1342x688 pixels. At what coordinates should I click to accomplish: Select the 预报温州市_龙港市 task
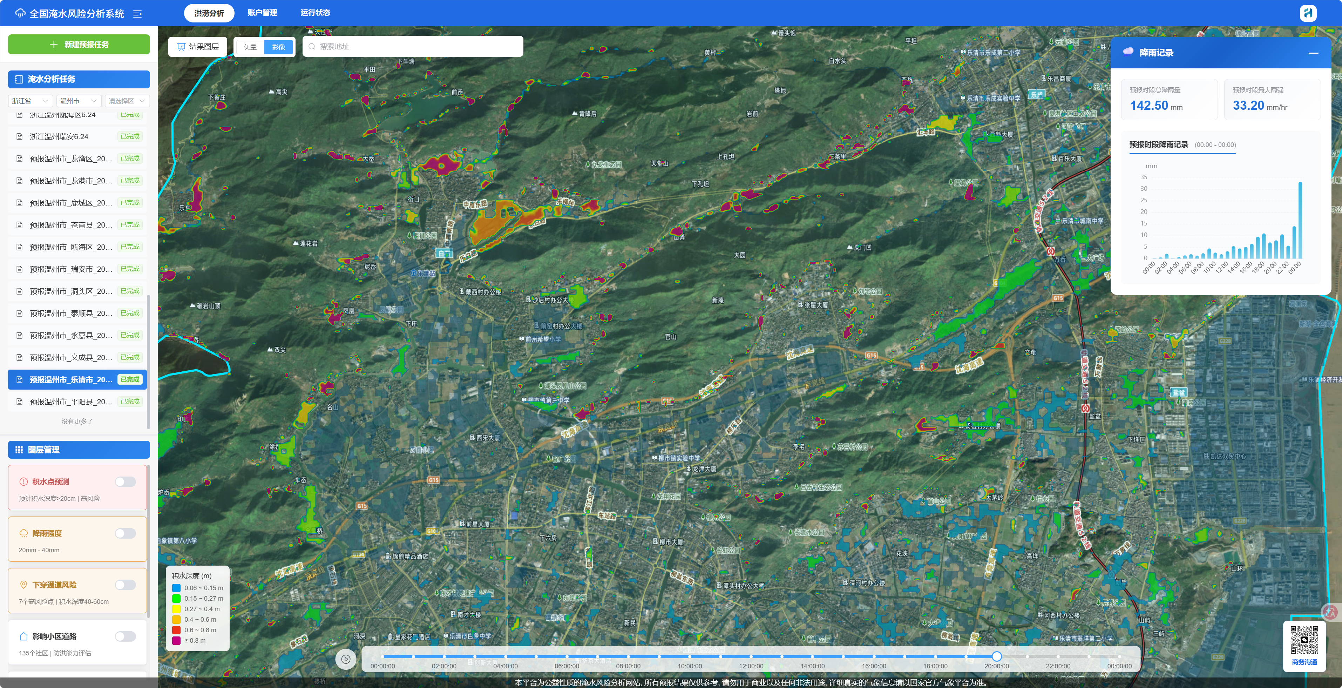point(77,181)
